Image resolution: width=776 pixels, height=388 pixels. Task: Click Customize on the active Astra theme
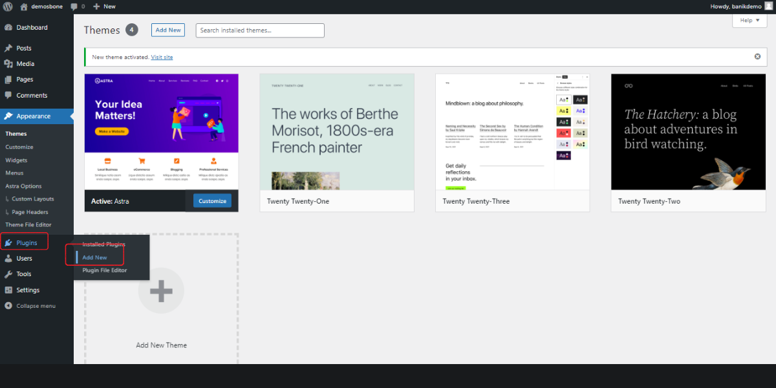click(x=213, y=201)
